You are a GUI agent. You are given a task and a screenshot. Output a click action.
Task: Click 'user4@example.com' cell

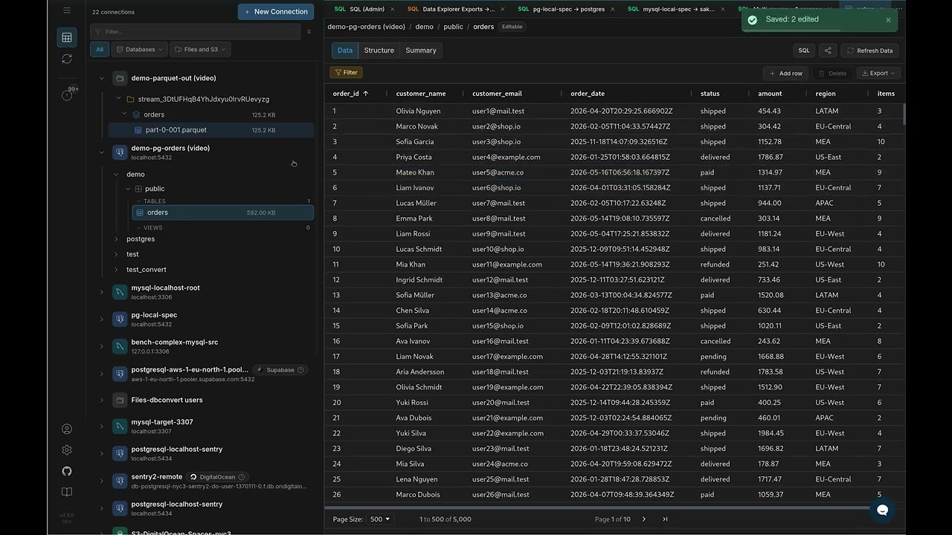pos(506,158)
